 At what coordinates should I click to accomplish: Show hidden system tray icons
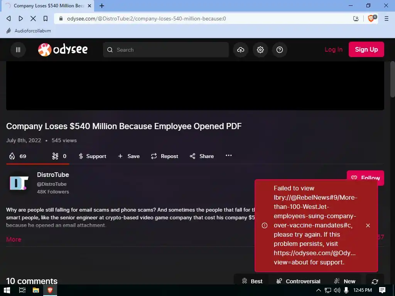(318, 290)
